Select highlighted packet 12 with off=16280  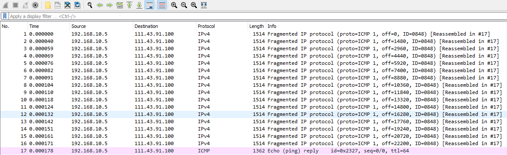click(254, 114)
